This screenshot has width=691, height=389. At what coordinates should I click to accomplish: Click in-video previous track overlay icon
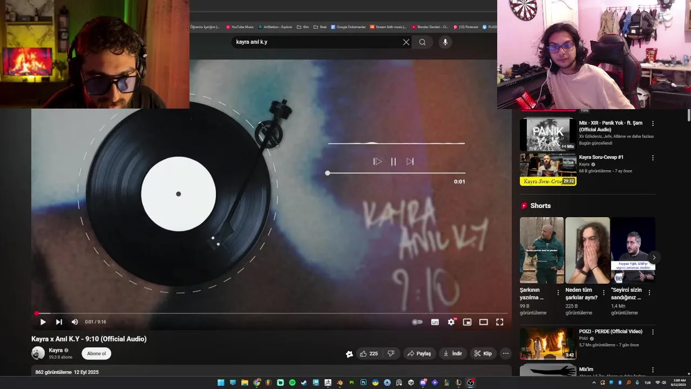[377, 162]
